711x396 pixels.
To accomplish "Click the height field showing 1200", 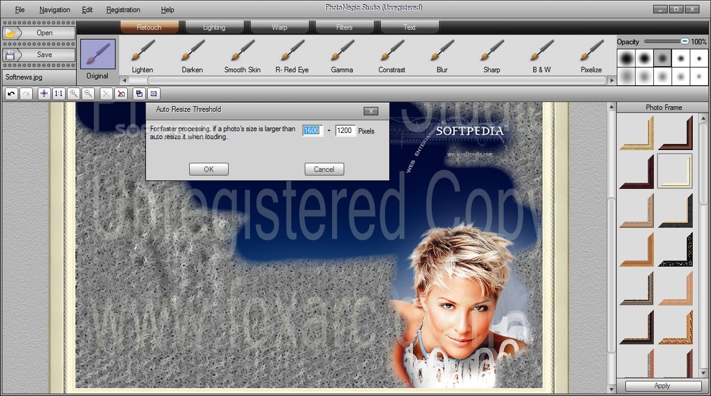I will pyautogui.click(x=345, y=131).
